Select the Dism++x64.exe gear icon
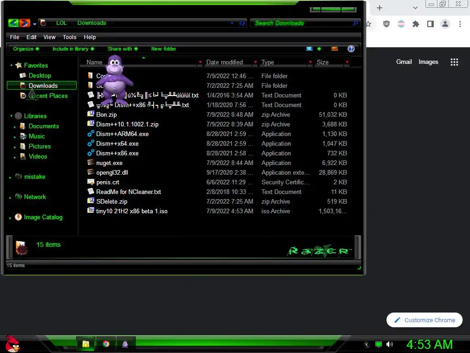The width and height of the screenshot is (470, 353). pyautogui.click(x=90, y=143)
